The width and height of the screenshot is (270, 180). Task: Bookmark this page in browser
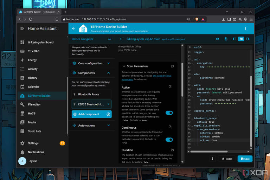[x=57, y=19]
